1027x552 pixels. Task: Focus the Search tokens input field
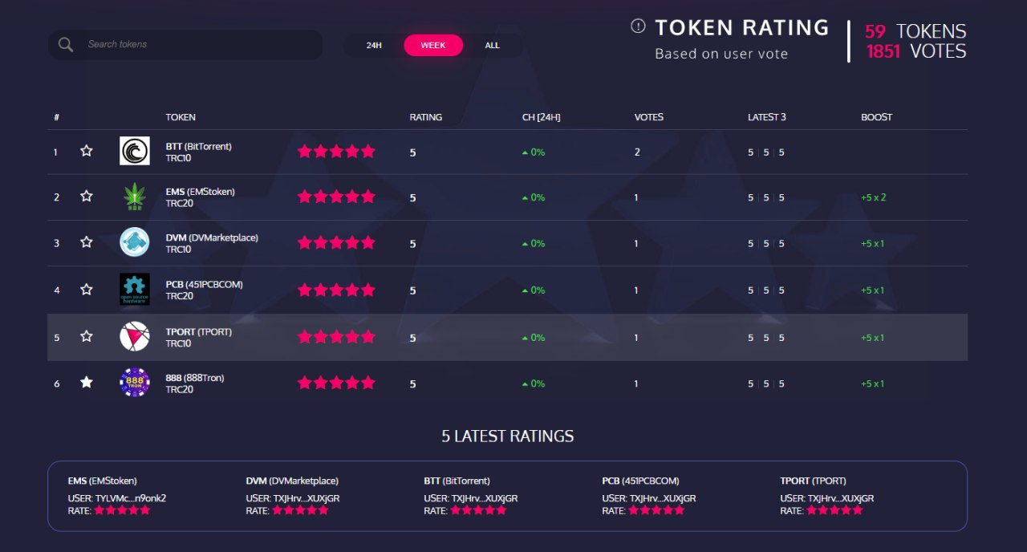(185, 45)
